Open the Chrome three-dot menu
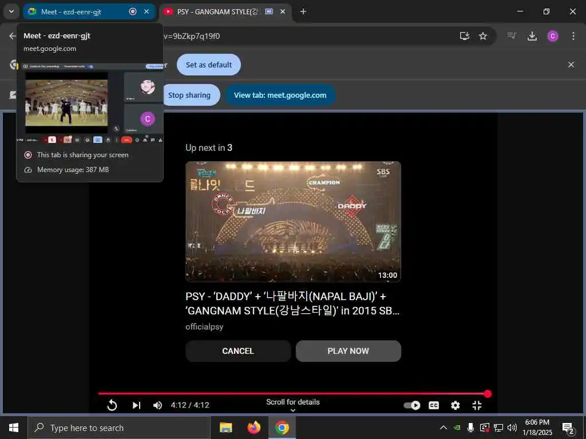 point(573,36)
